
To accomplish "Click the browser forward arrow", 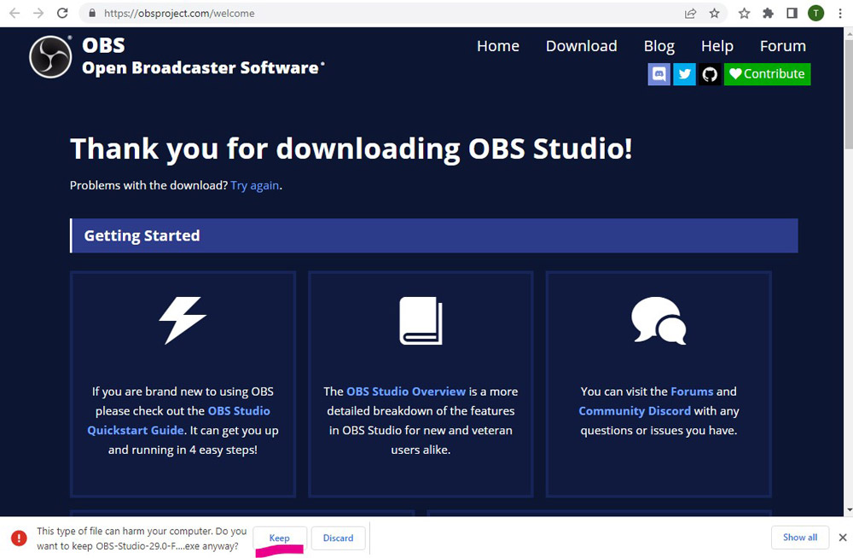I will 38,13.
